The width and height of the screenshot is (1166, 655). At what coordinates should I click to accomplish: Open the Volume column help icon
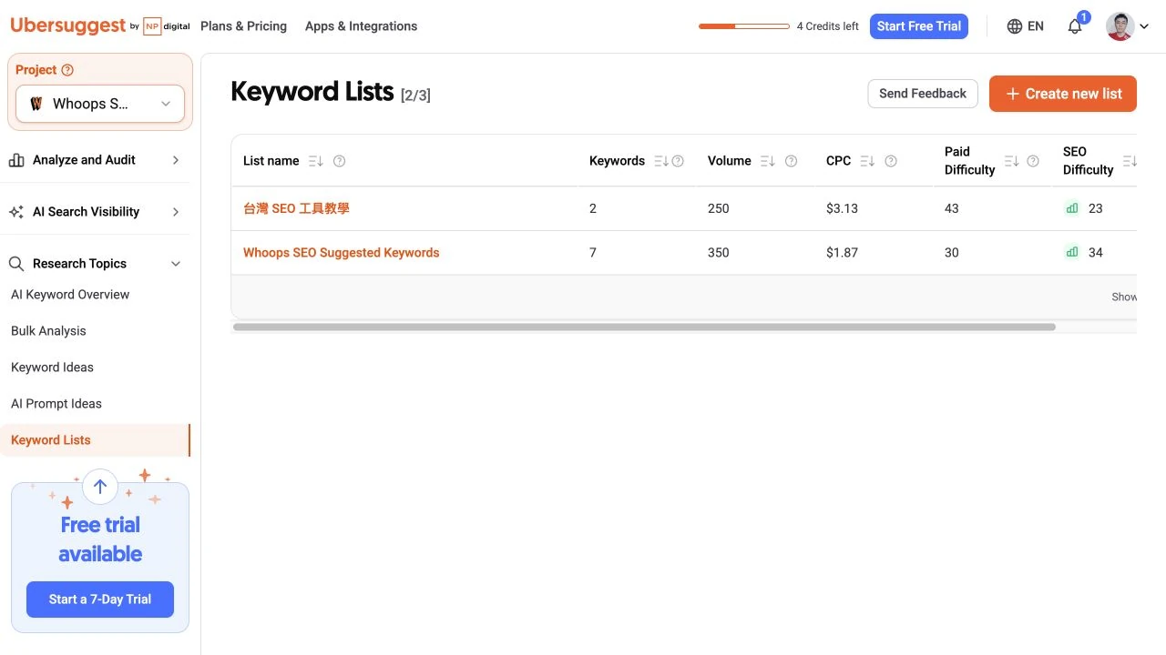coord(791,161)
